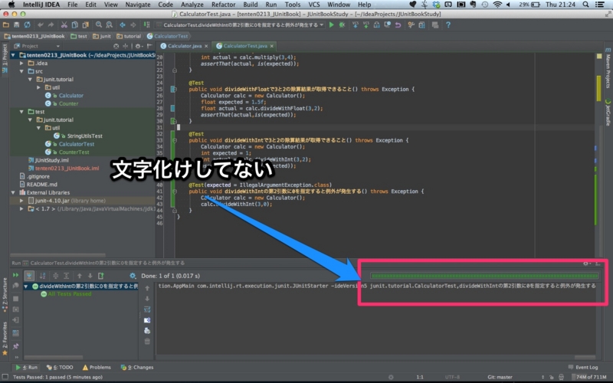Open the Problems tool window tab
613x383 pixels.
(97, 368)
